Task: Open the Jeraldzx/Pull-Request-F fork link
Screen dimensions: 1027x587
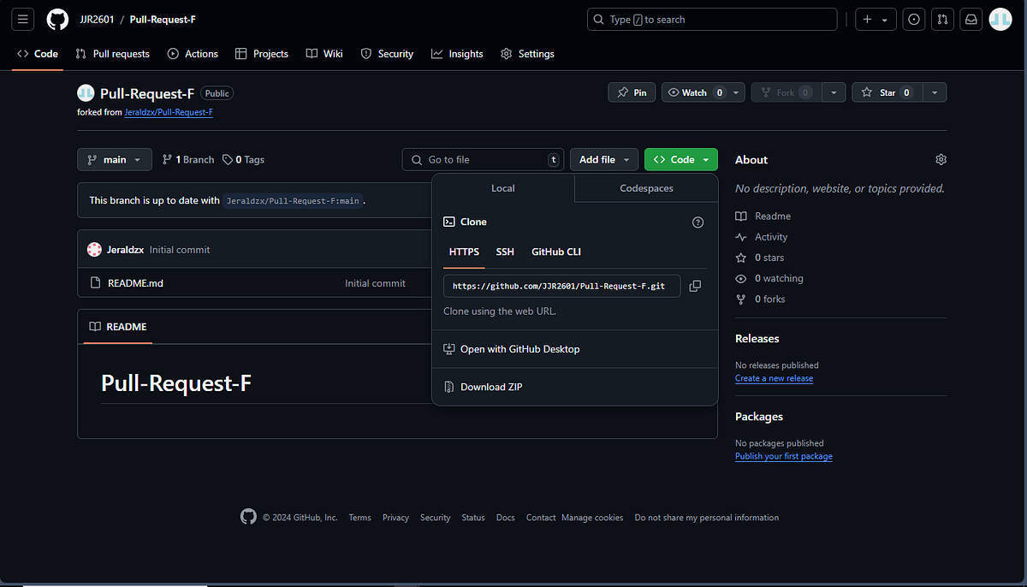Action: coord(169,111)
